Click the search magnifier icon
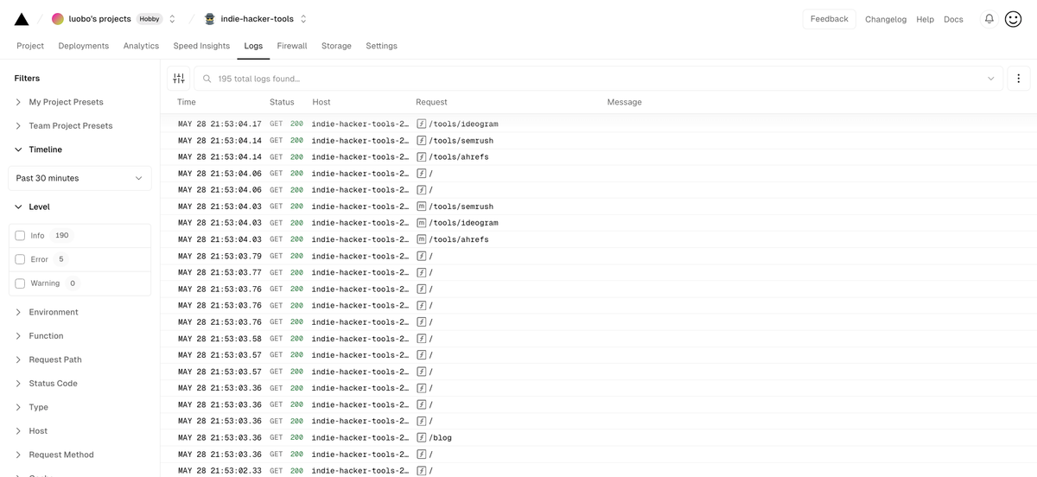 coord(207,79)
